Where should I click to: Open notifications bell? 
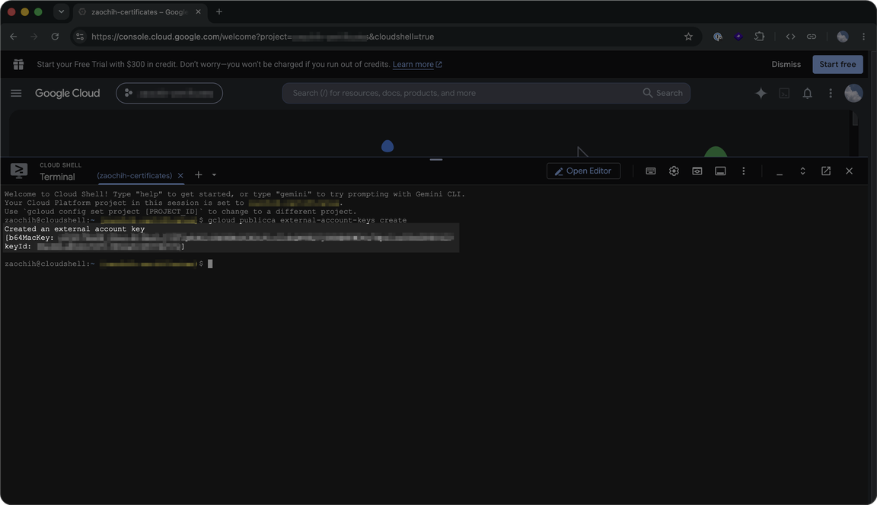pyautogui.click(x=807, y=93)
